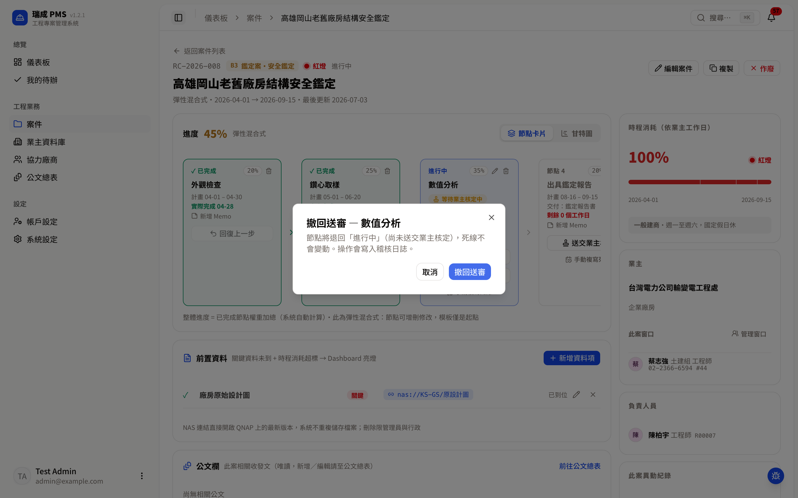This screenshot has height=498, width=798.
Task: Delete the 鑽心取樣 node trash icon
Action: click(x=387, y=171)
